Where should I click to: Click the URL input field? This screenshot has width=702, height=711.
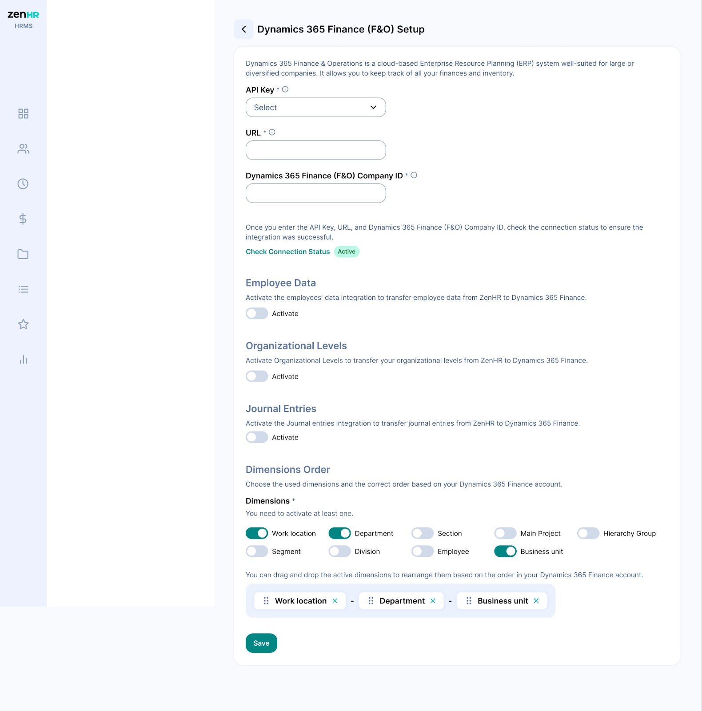click(316, 150)
